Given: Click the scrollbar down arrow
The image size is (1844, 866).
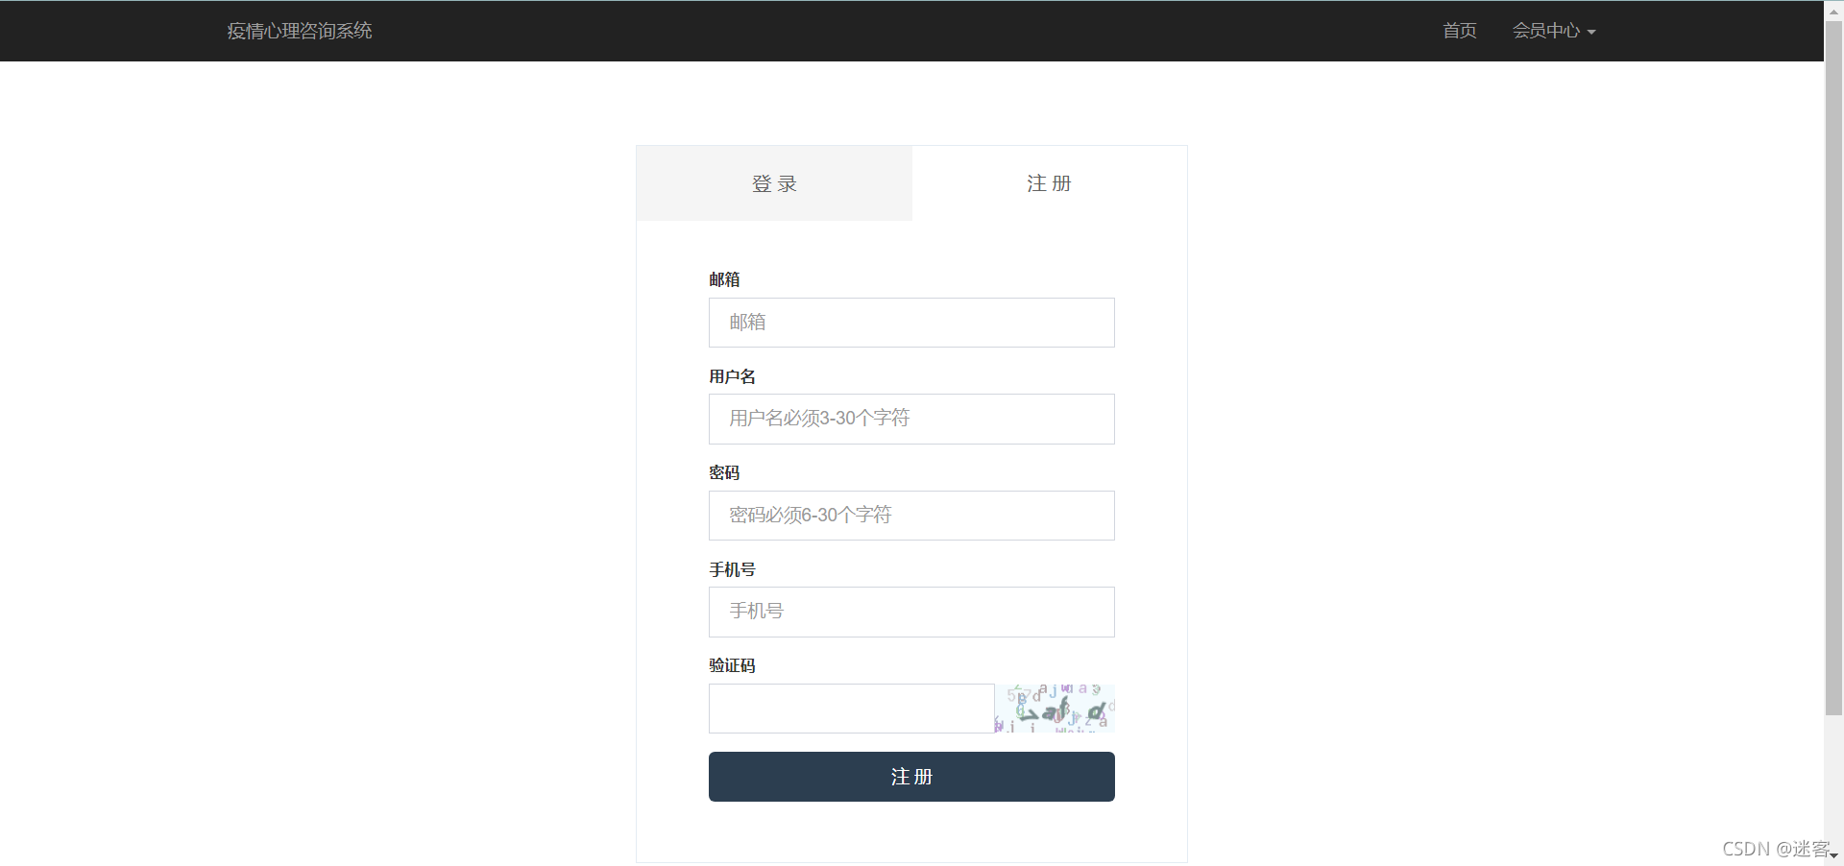Looking at the screenshot, I should coord(1833,855).
